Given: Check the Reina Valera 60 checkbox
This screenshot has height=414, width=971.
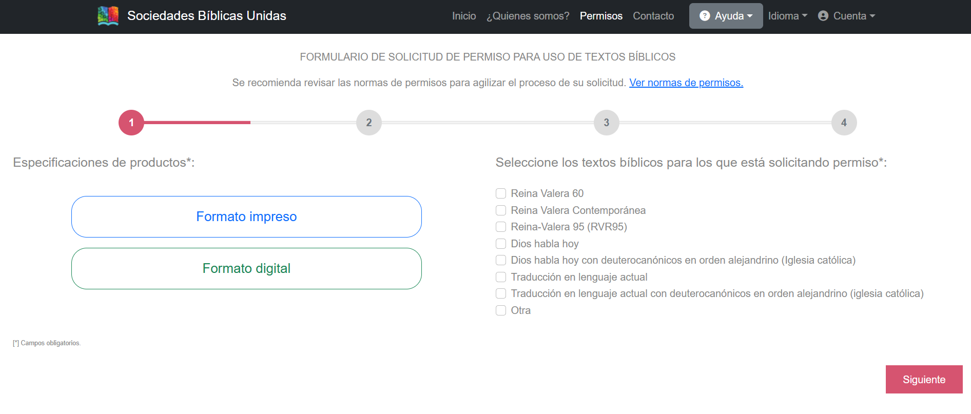Looking at the screenshot, I should (501, 193).
